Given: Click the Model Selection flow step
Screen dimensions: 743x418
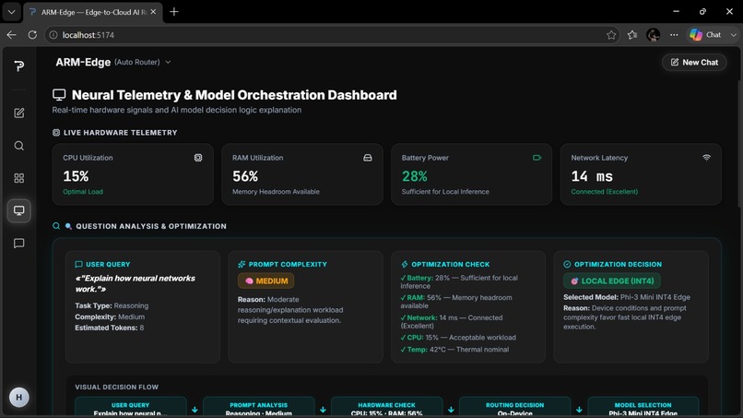Looking at the screenshot, I should click(x=643, y=408).
